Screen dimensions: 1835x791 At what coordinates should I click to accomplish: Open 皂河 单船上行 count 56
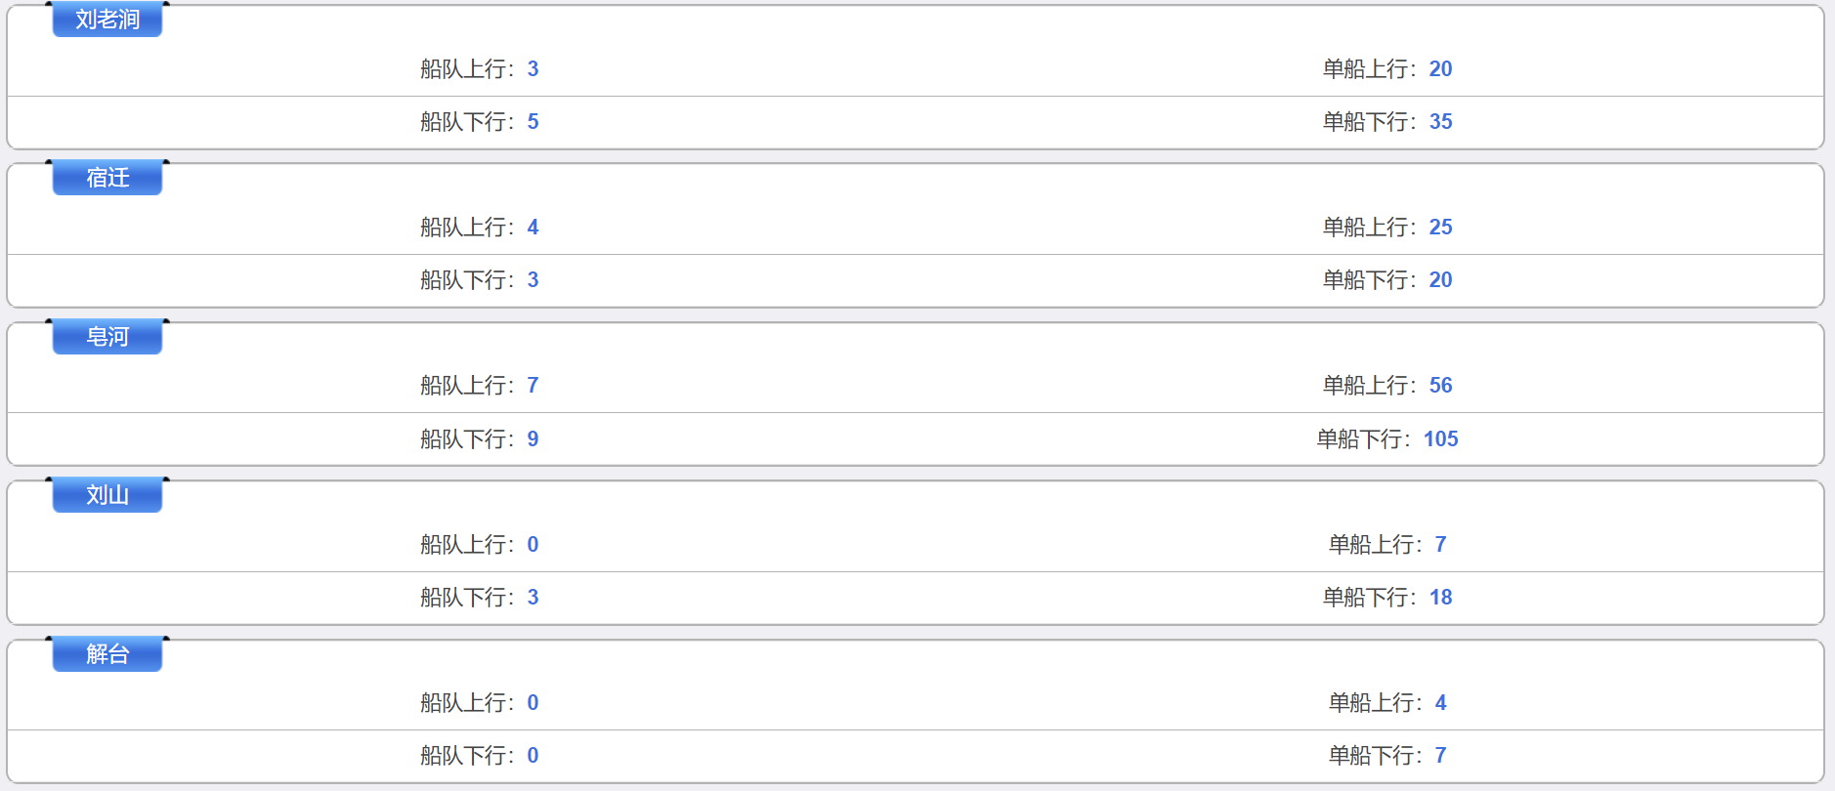pyautogui.click(x=1440, y=386)
